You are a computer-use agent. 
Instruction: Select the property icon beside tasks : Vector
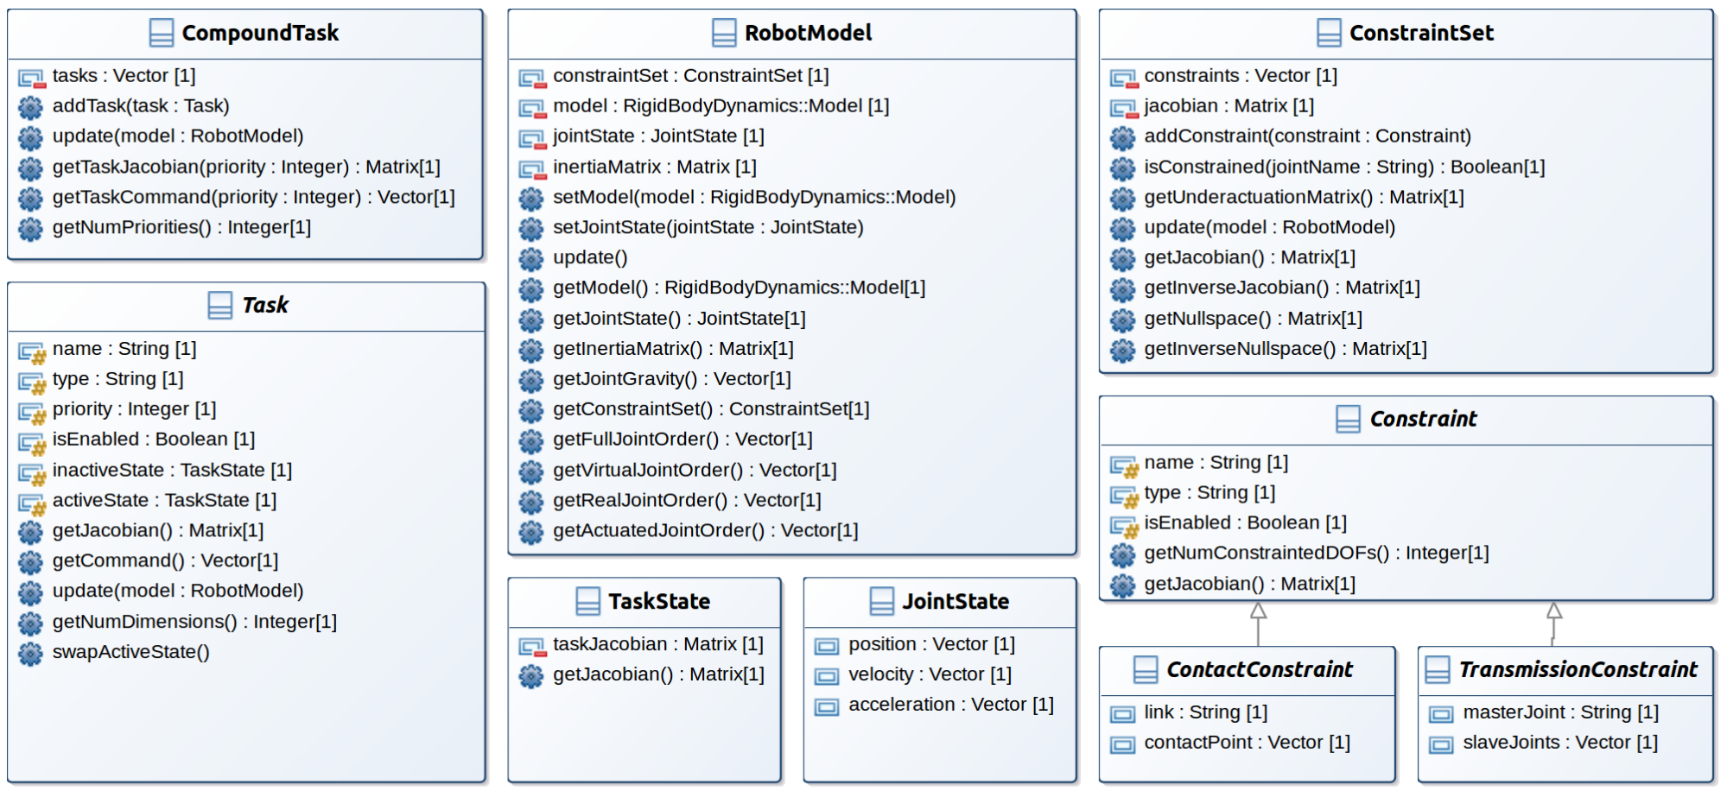(x=31, y=78)
